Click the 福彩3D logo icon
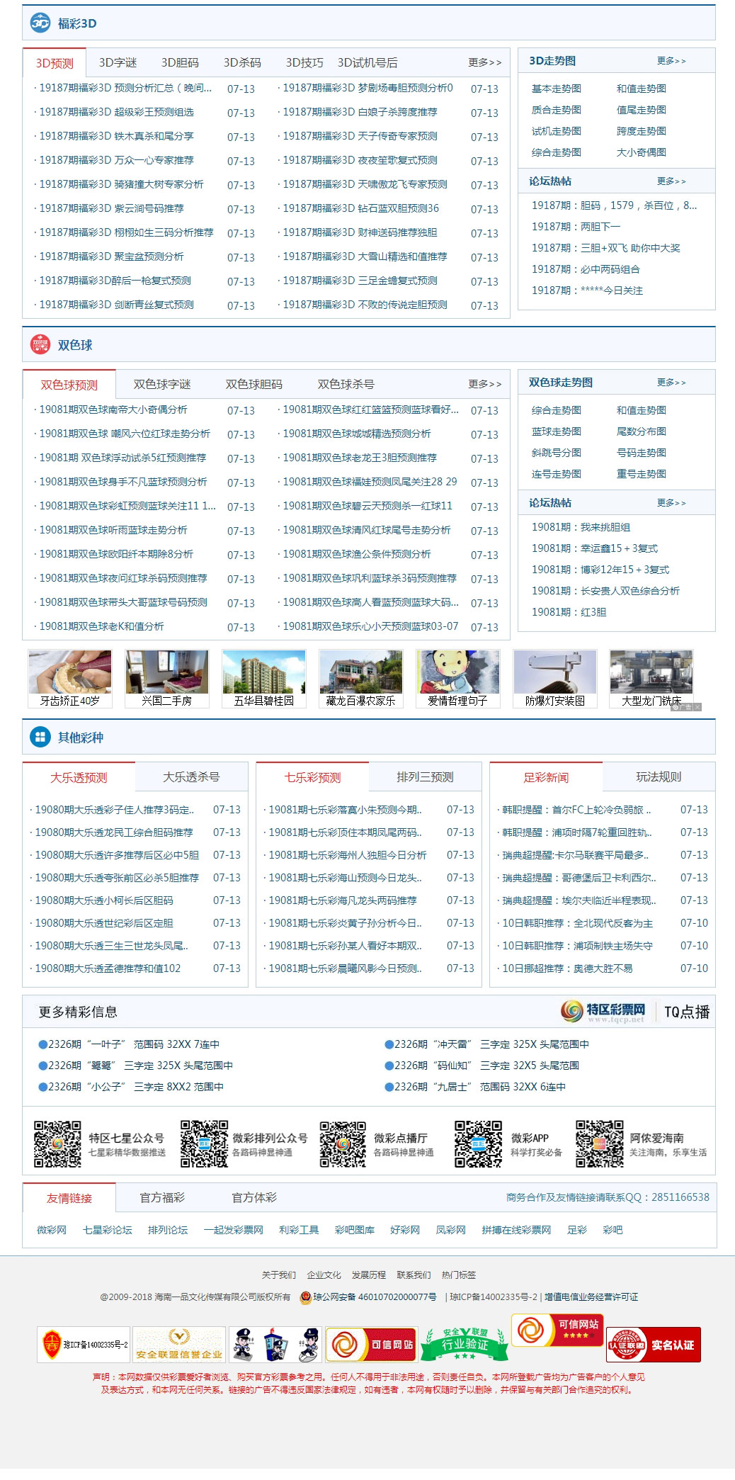The image size is (735, 1480). coord(40,23)
